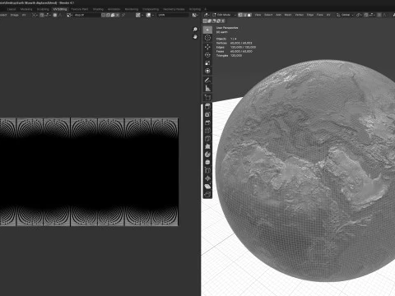
Task: Toggle snapping in the UV editor header
Action: (x=42, y=15)
